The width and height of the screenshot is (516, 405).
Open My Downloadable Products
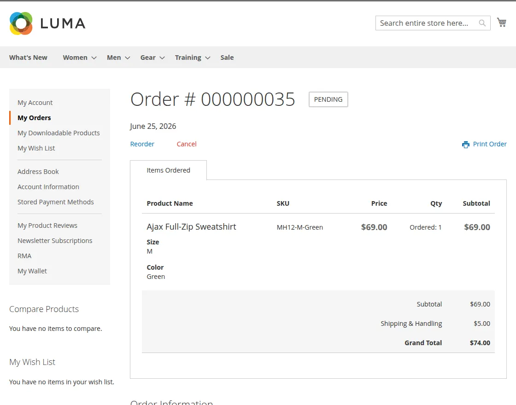click(59, 133)
